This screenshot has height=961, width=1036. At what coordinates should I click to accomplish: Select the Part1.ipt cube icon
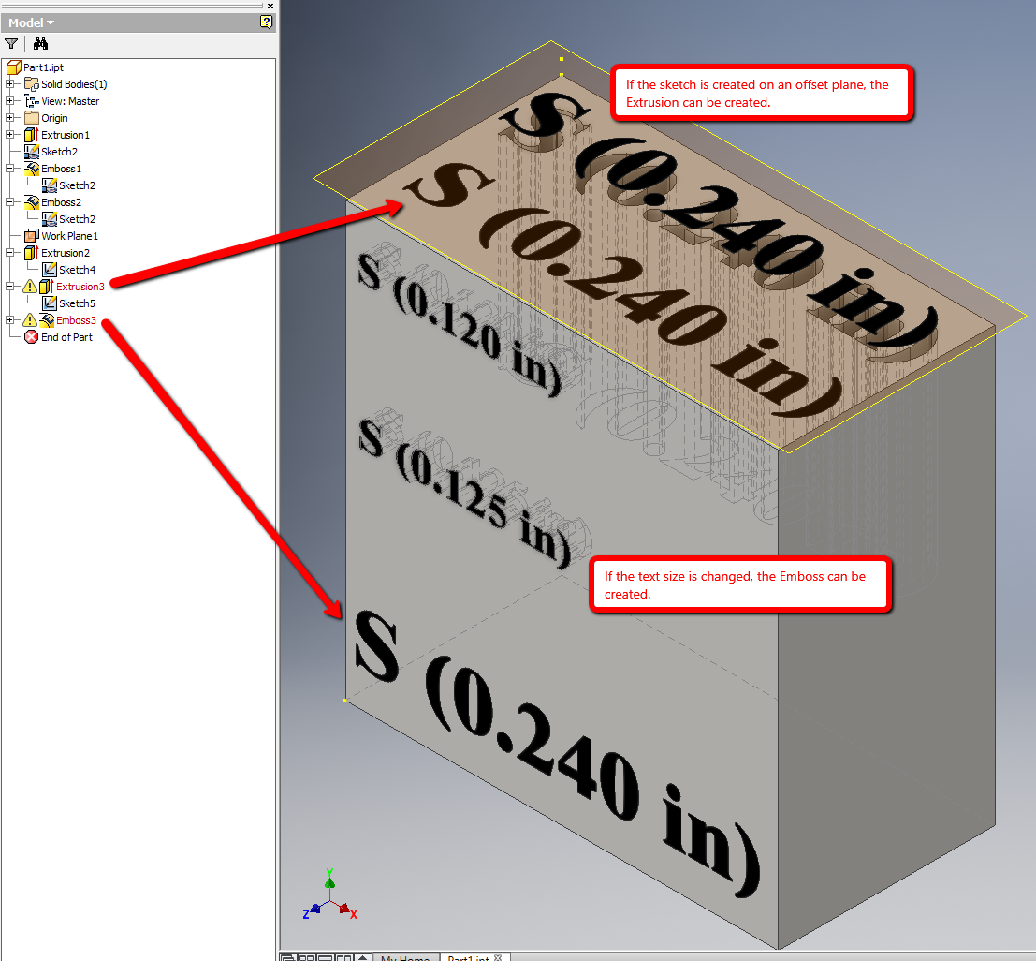pos(14,67)
